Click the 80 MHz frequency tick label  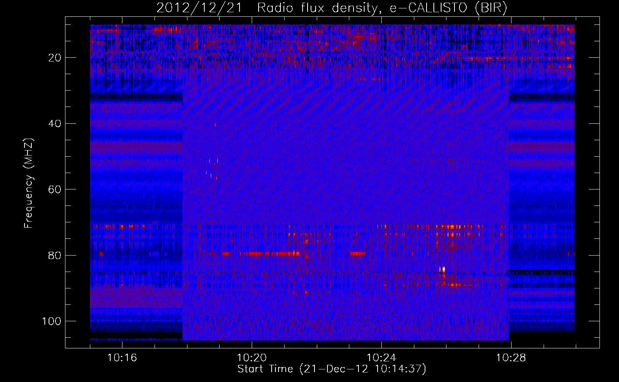tap(55, 255)
